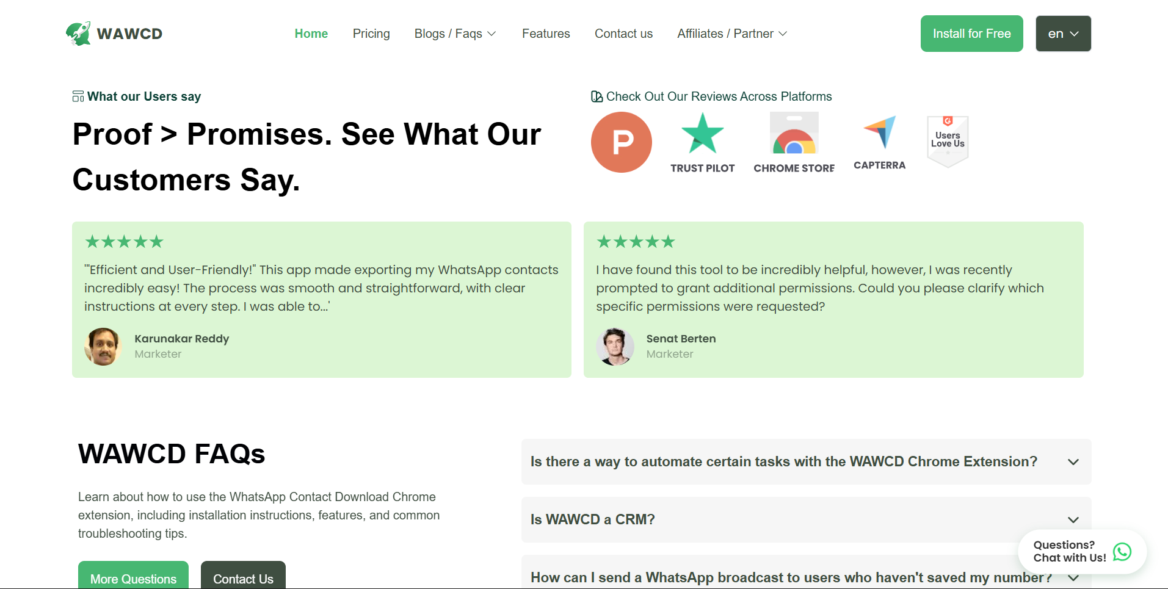1168x589 pixels.
Task: Click the star rating on Karunakar Reddy's review
Action: click(125, 242)
